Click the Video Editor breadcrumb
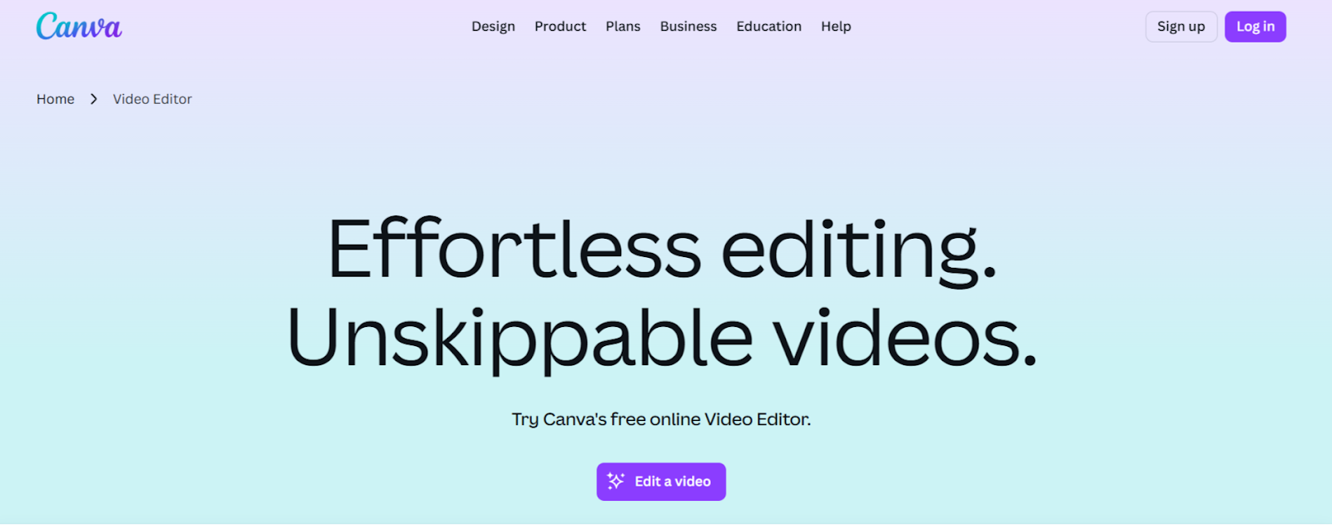The width and height of the screenshot is (1332, 525). pos(152,99)
